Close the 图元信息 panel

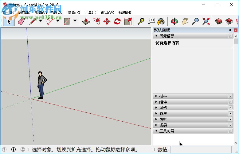tap(230, 36)
